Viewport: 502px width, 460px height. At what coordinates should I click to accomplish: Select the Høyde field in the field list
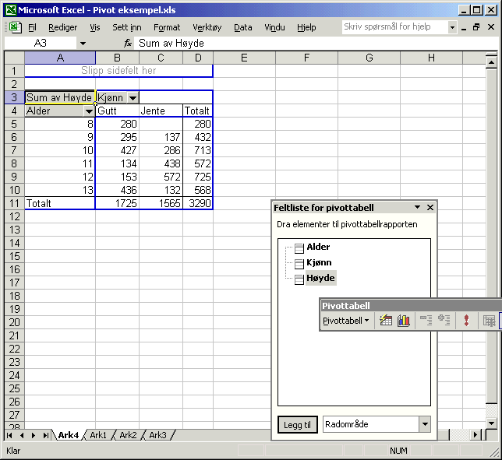click(x=320, y=278)
